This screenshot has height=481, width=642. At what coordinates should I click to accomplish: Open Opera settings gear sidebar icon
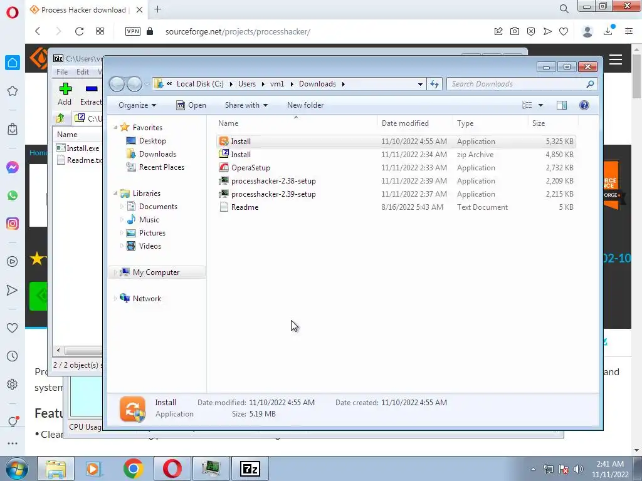(13, 385)
